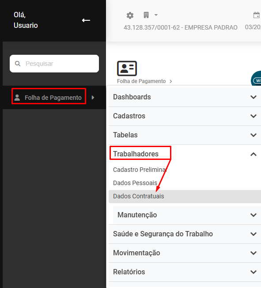Expand Saúde e Segurança do Trabalho section

pyautogui.click(x=185, y=234)
